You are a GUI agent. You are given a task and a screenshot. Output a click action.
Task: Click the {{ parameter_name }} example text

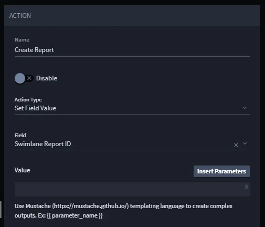click(75, 215)
